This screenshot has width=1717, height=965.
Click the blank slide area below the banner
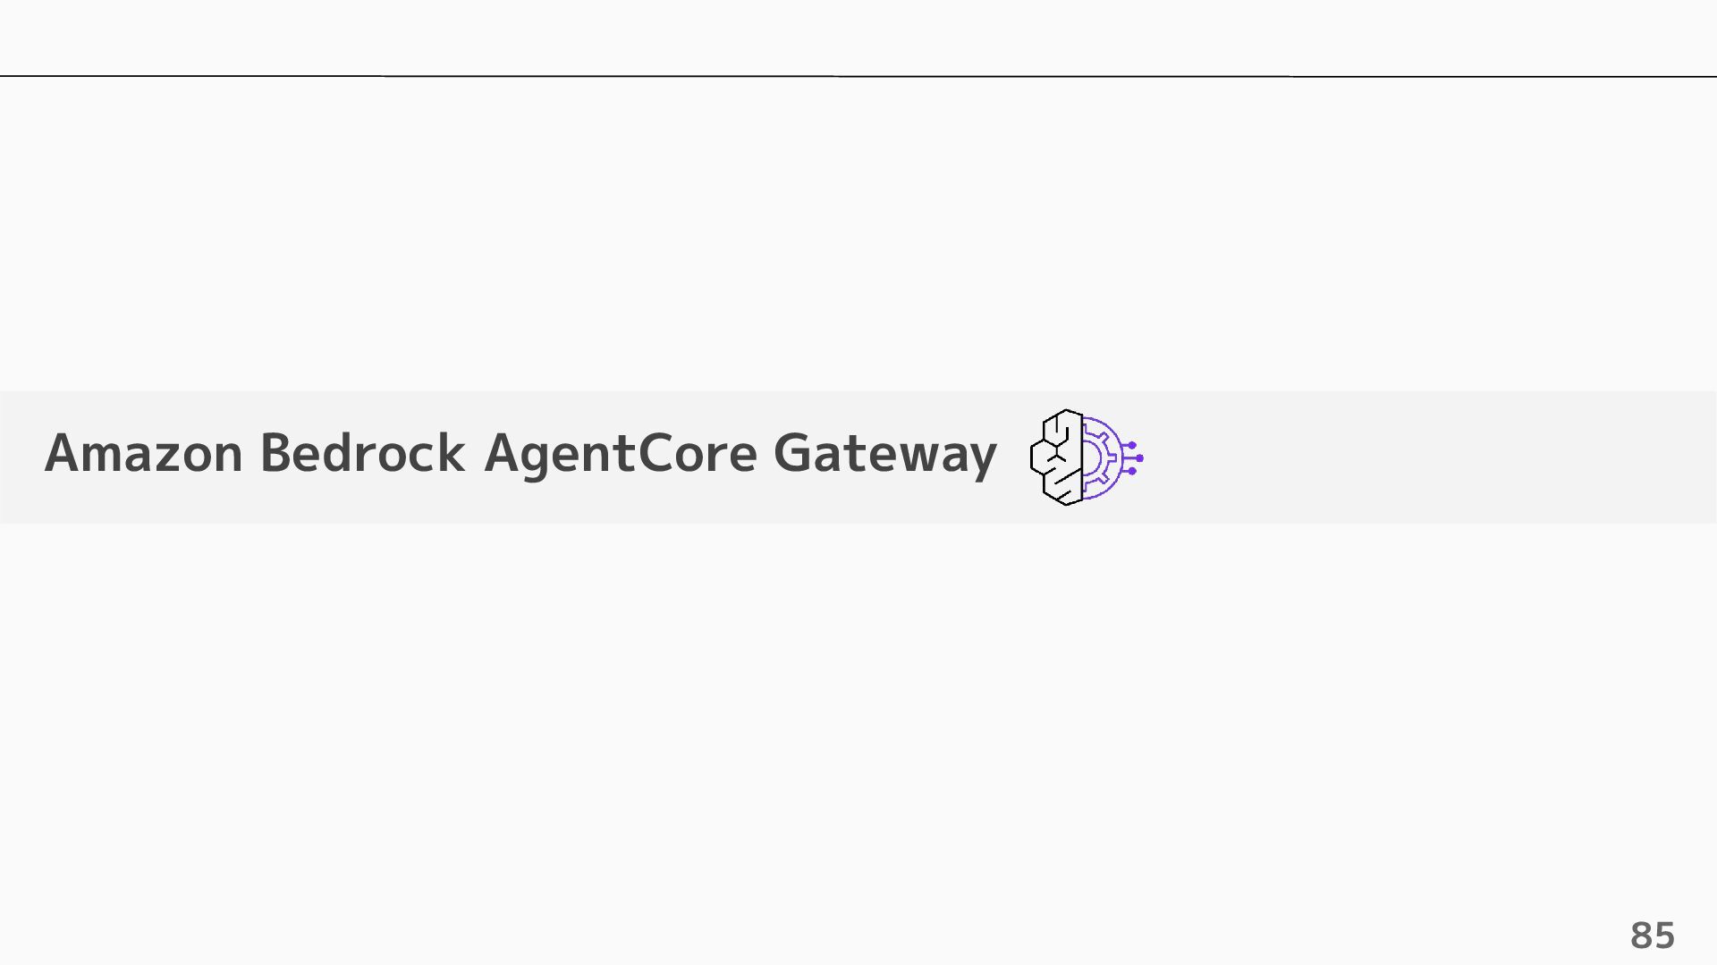[x=858, y=715]
